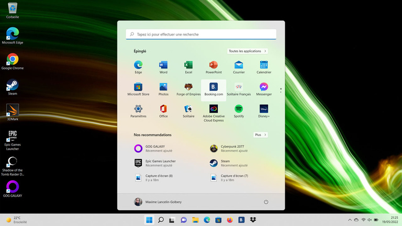This screenshot has width=402, height=226.
Task: Click the OneDrive cloud tray icon
Action: pyautogui.click(x=356, y=220)
